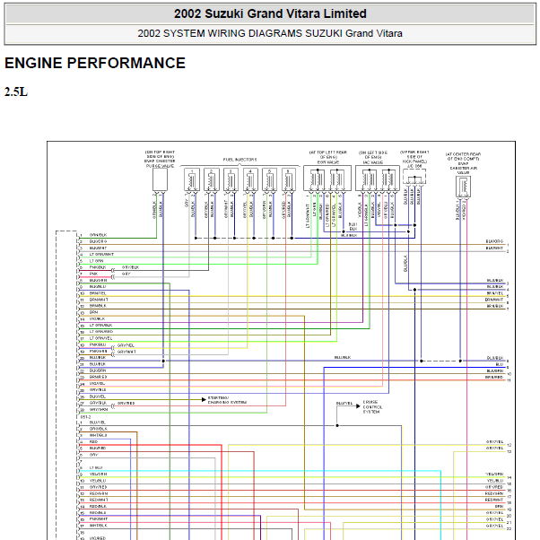Click fuel injector 1 coil symbol
Viewport: 540px width, 540px height.
point(192,179)
